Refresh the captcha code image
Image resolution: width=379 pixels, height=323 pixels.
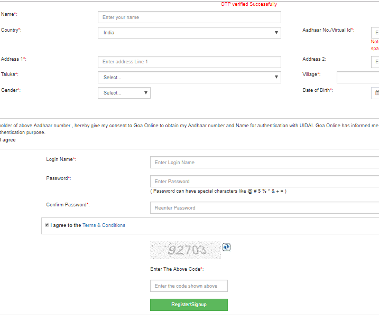(226, 247)
